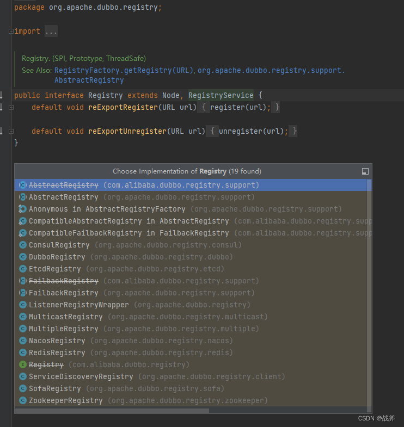Viewport: 404px width, 427px height.
Task: Click FailbackRegistry icon in org.apache support row
Action: [23, 293]
